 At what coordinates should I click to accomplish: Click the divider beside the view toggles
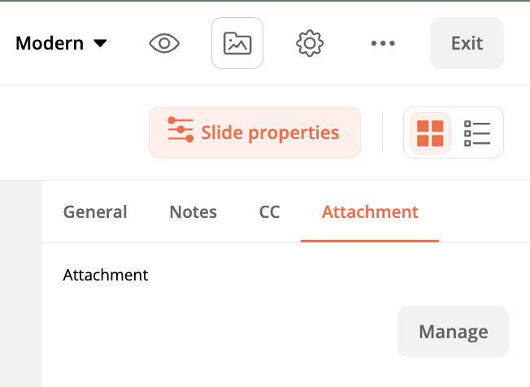coord(383,133)
